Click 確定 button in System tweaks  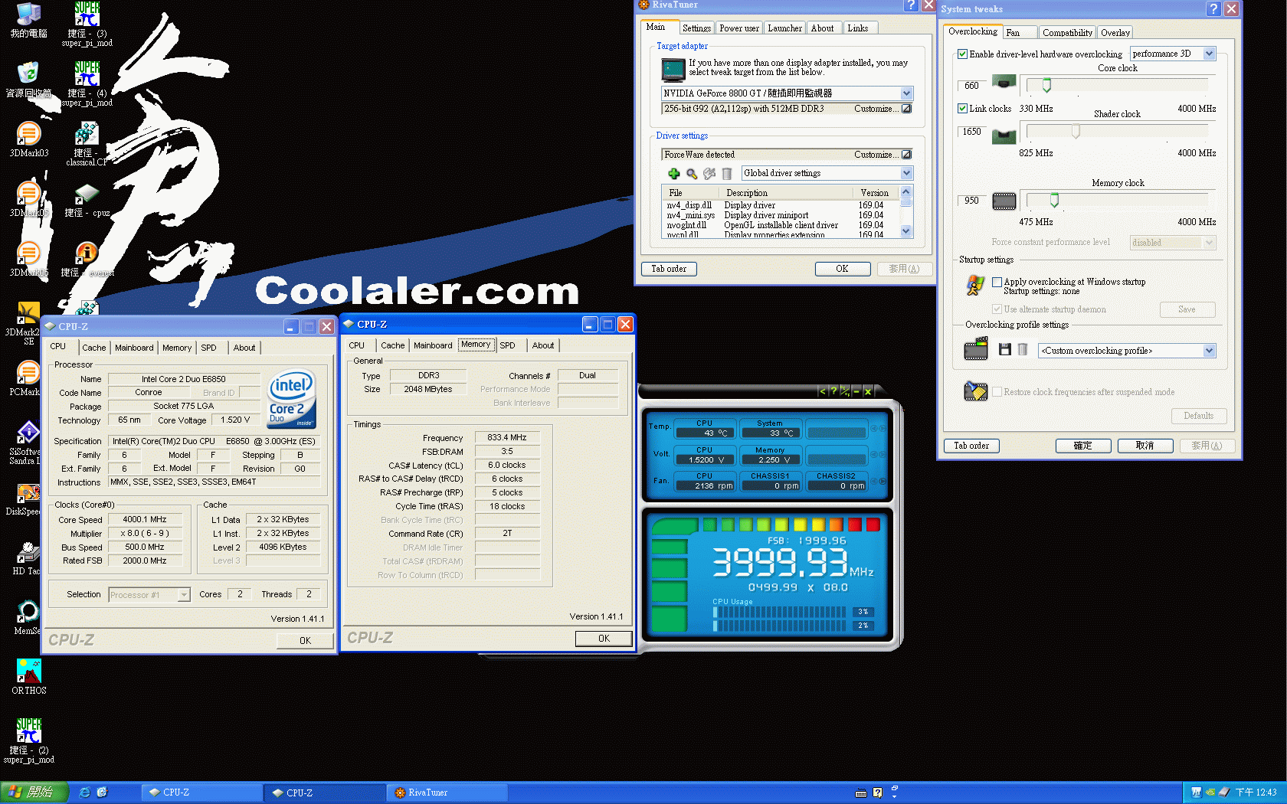coord(1082,446)
